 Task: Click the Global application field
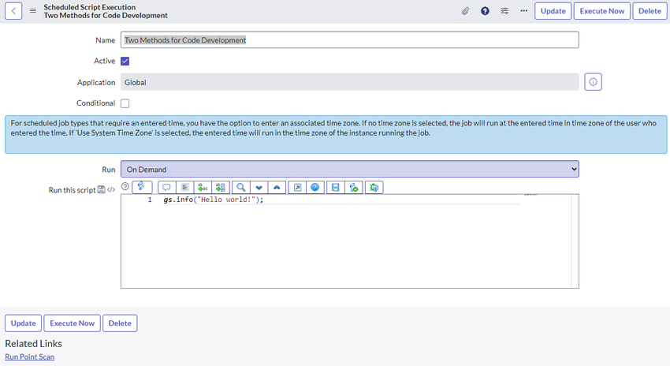[x=349, y=82]
